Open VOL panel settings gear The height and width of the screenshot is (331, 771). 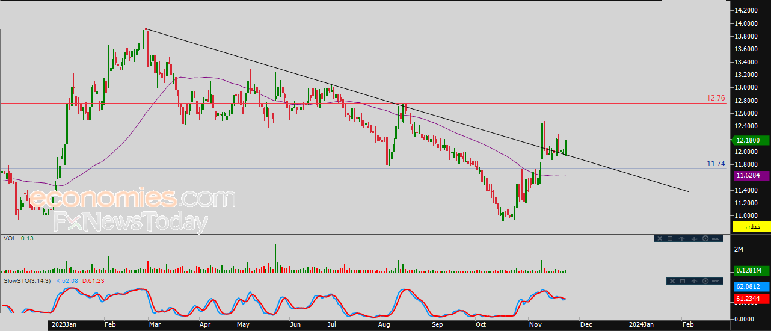click(705, 238)
